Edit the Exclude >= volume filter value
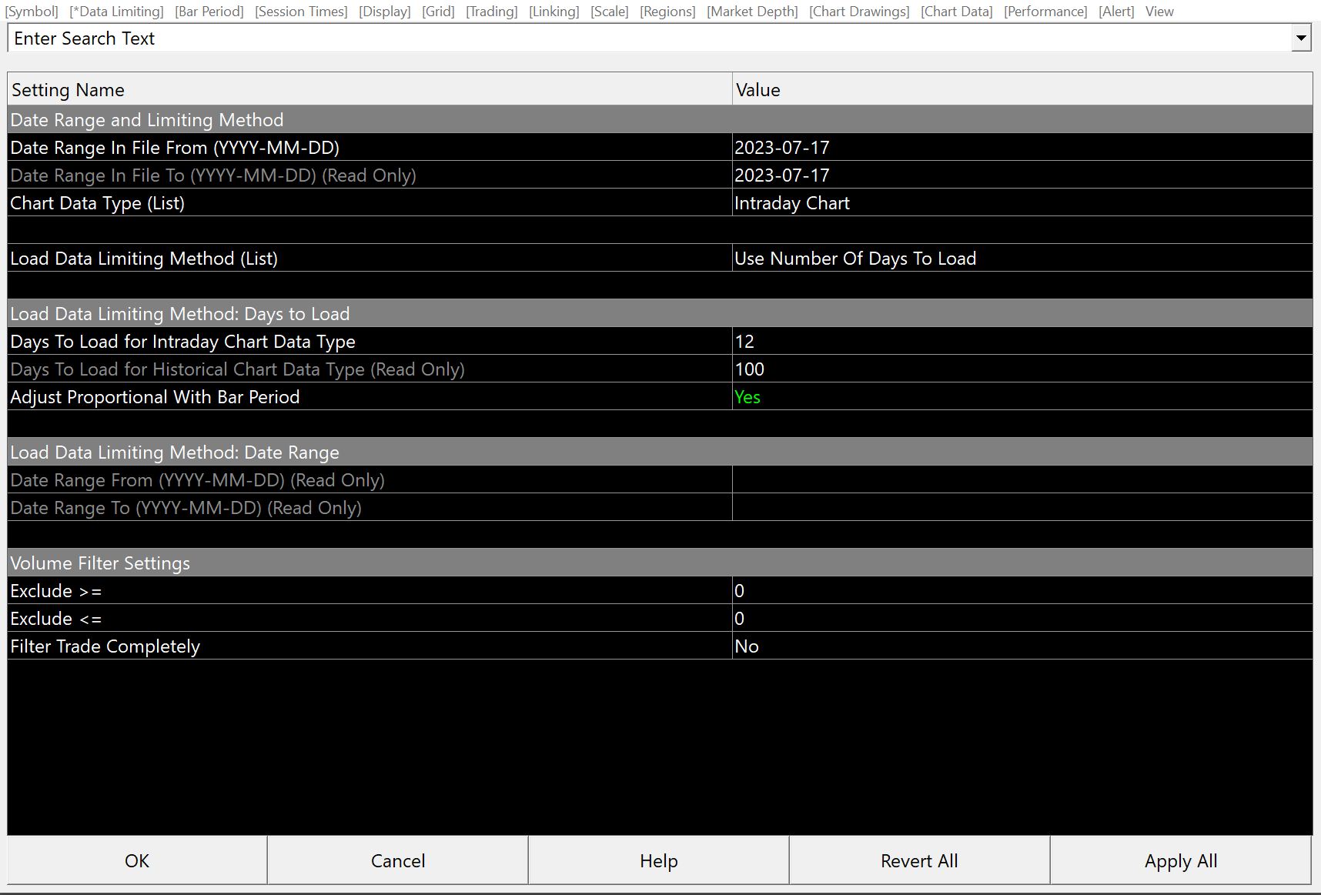This screenshot has width=1321, height=895. (x=1022, y=590)
